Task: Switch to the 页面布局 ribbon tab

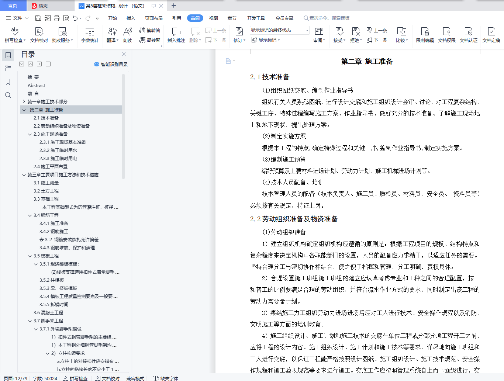Action: (154, 18)
